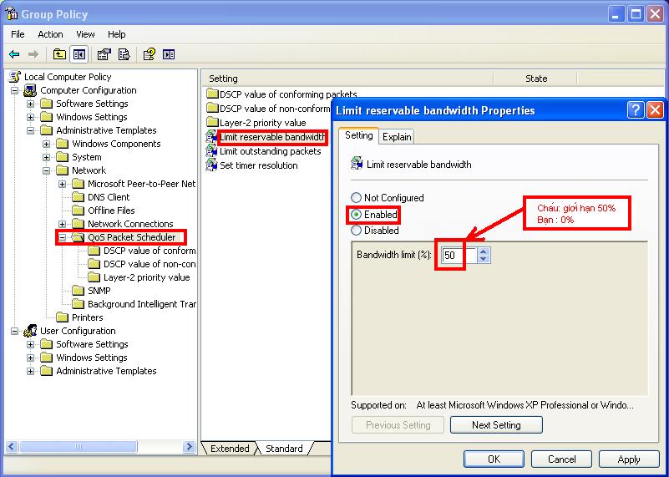Click the Properties toolbar icon
Image resolution: width=669 pixels, height=477 pixels.
[x=104, y=54]
